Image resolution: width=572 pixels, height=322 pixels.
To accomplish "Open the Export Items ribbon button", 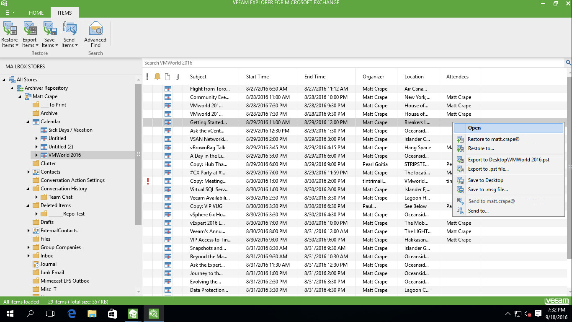I will point(30,34).
